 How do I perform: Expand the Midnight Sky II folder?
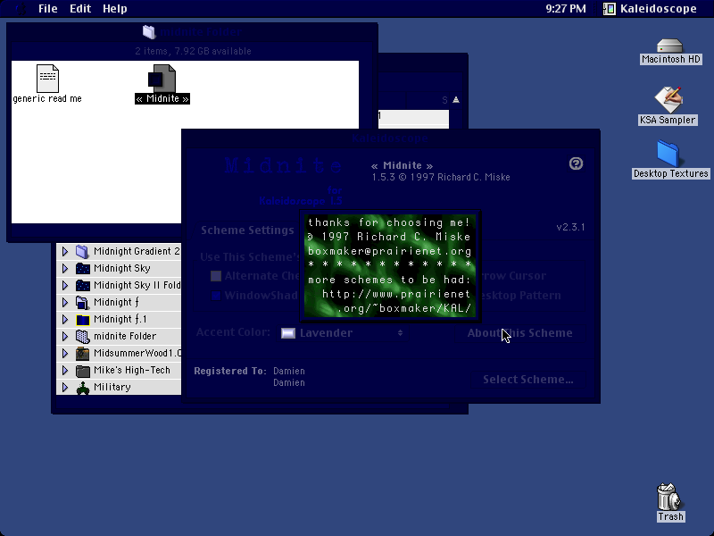click(x=65, y=285)
